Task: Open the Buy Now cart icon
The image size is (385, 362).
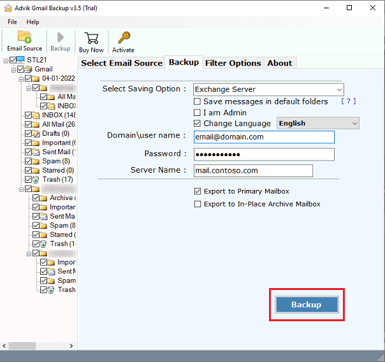Action: 91,38
